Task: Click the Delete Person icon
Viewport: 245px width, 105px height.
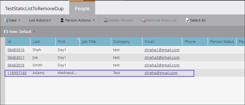Action: pos(106,20)
